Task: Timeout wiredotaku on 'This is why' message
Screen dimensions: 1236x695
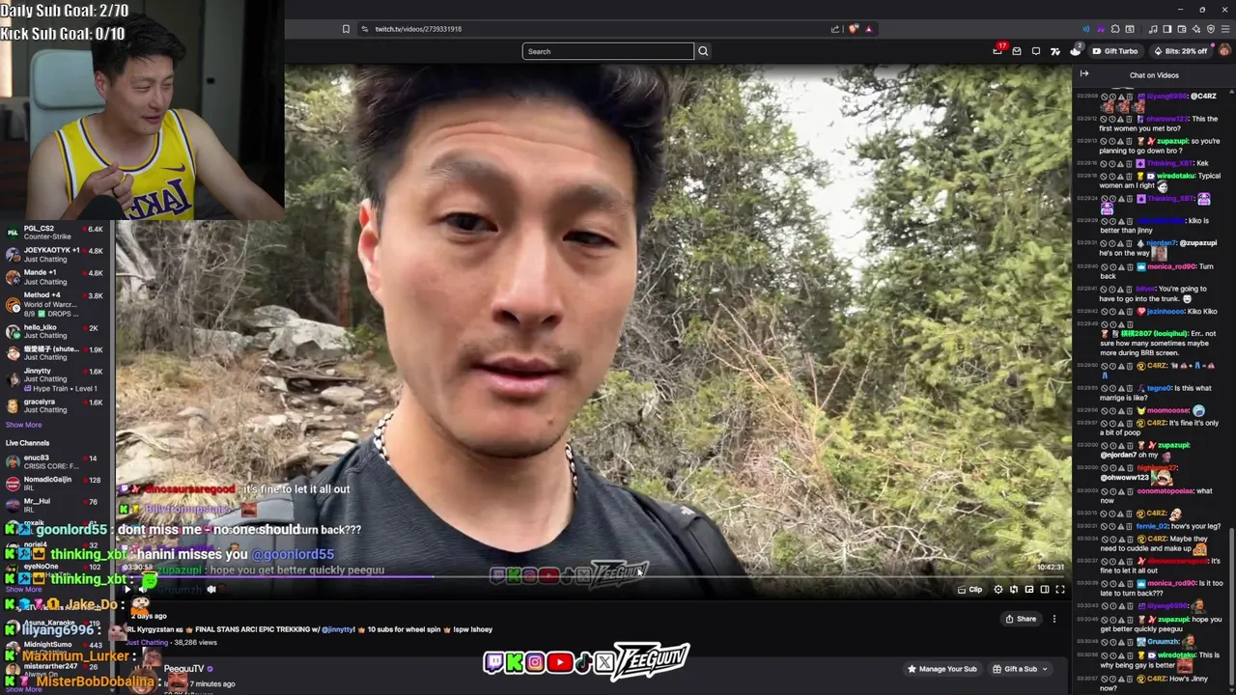Action: (x=1113, y=655)
